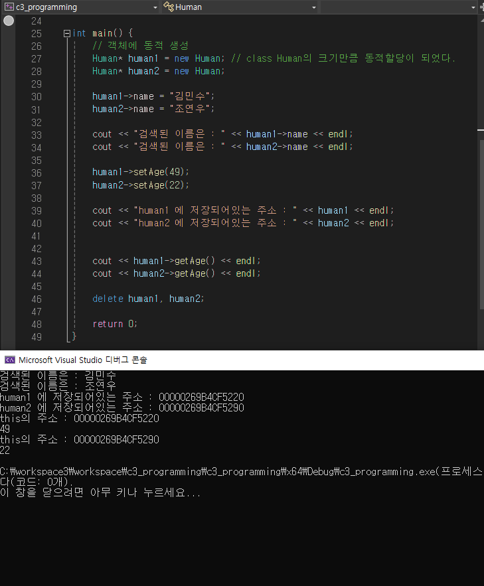
Task: Open the empty members dropdown arrow
Action: tap(473, 7)
